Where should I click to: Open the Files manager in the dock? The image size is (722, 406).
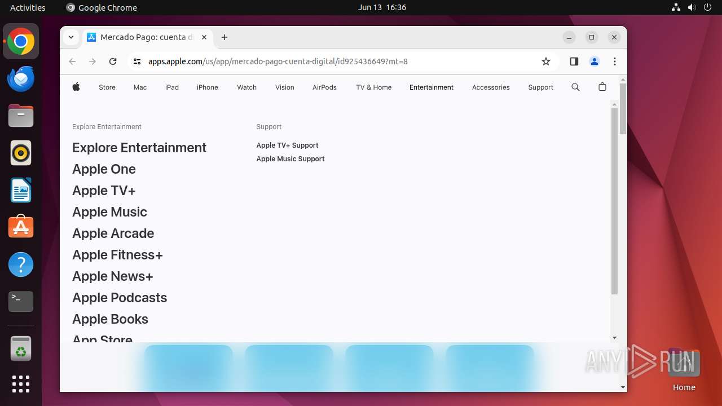[x=21, y=116]
